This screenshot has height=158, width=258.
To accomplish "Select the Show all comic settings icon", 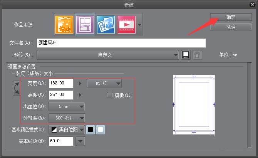I will click(106, 25).
